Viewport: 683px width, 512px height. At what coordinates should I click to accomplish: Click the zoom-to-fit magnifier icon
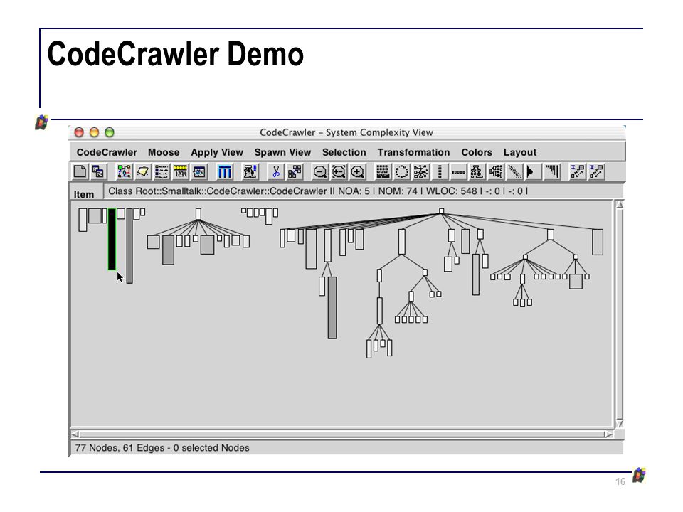pos(339,171)
